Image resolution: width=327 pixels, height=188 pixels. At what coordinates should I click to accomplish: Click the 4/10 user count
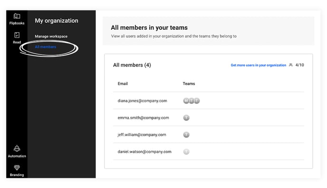[300, 65]
